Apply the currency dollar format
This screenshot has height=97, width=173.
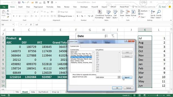tap(78, 16)
